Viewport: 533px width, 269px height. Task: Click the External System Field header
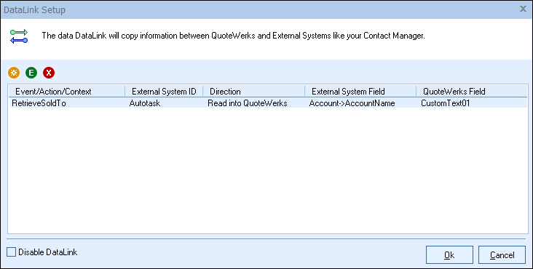[360, 92]
